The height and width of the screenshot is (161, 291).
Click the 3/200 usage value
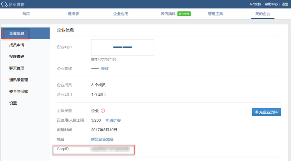coord(96,120)
